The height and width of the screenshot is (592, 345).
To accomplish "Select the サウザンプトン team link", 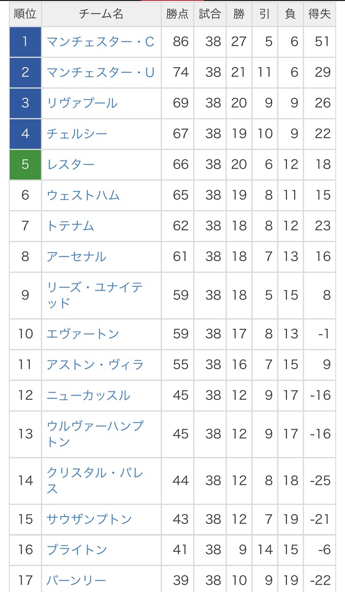I will tap(89, 519).
